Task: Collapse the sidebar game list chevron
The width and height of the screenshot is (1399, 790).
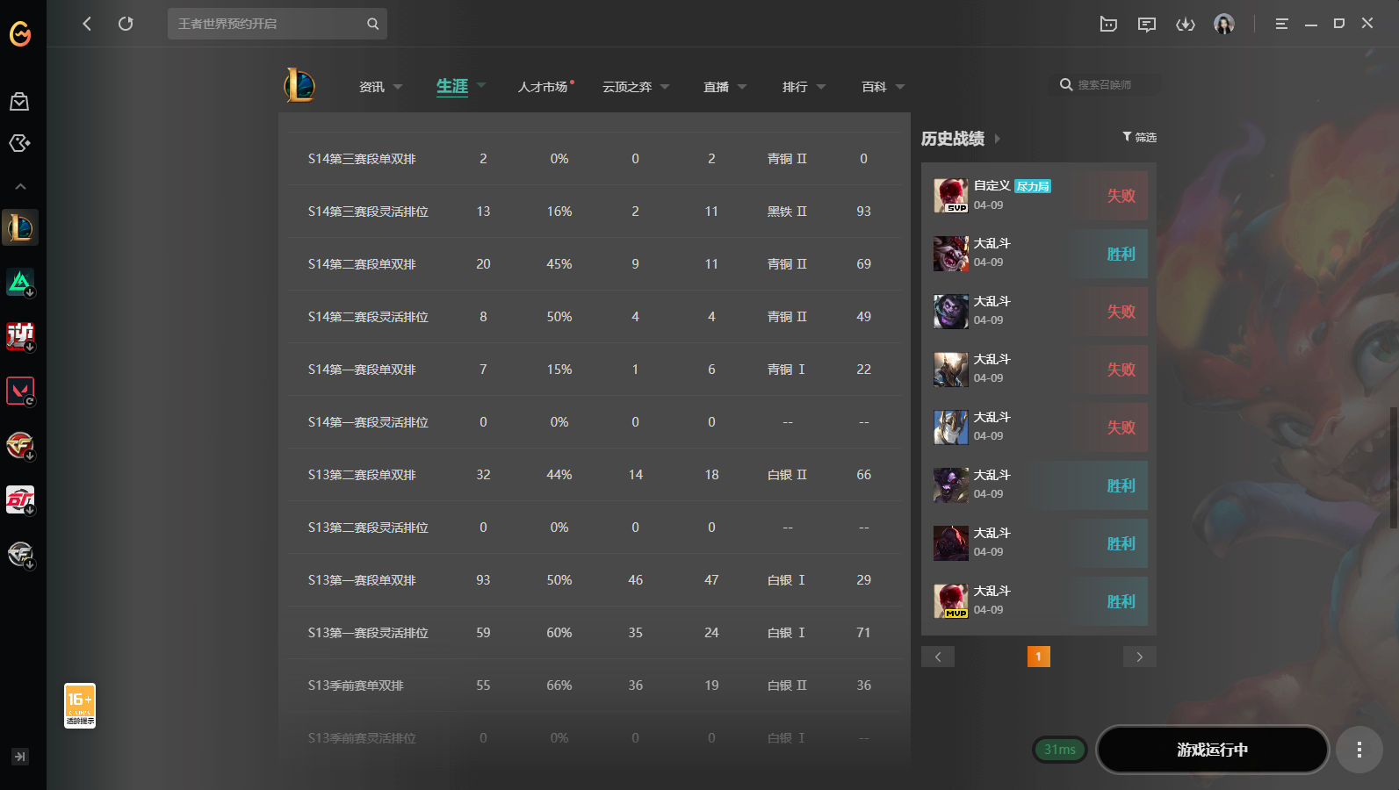Action: click(x=20, y=186)
